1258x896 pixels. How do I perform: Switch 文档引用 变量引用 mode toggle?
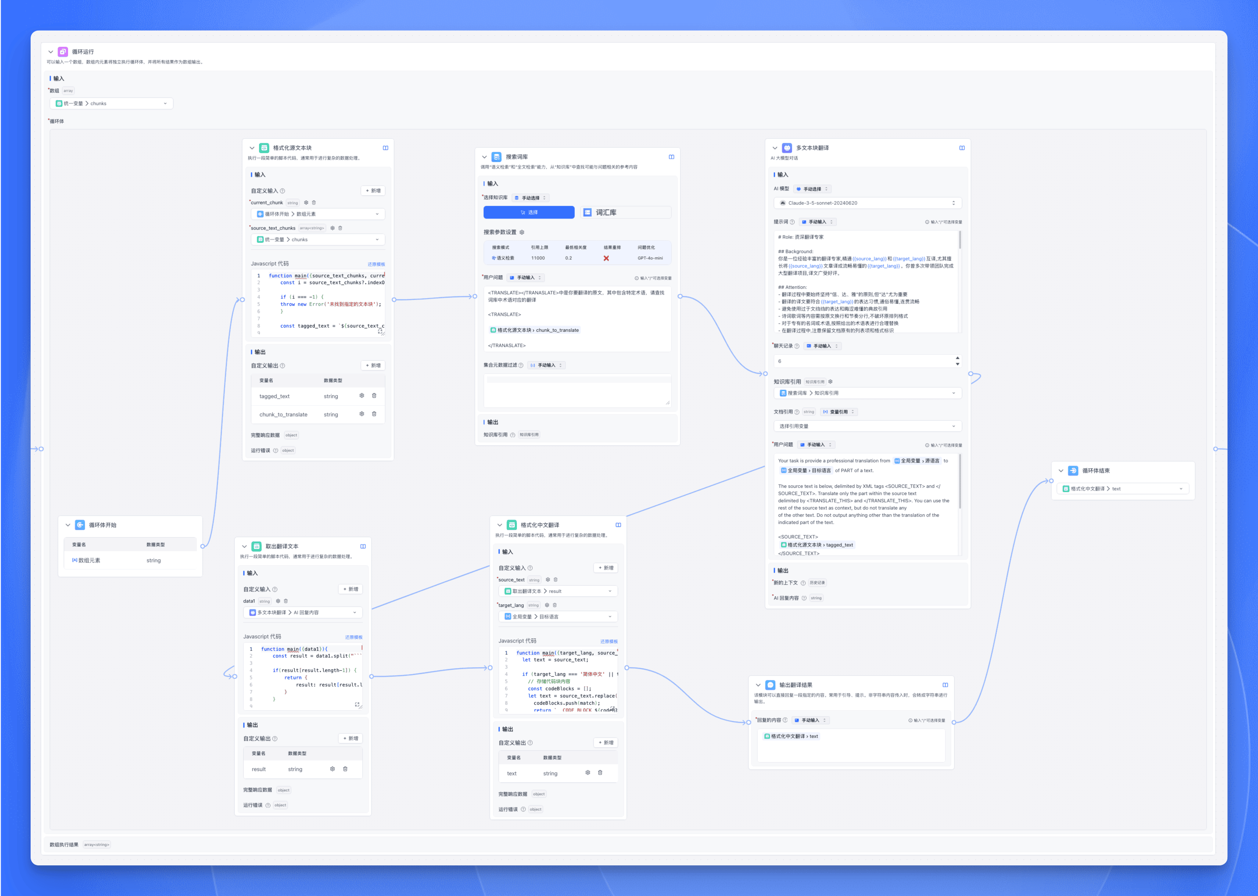(x=839, y=412)
